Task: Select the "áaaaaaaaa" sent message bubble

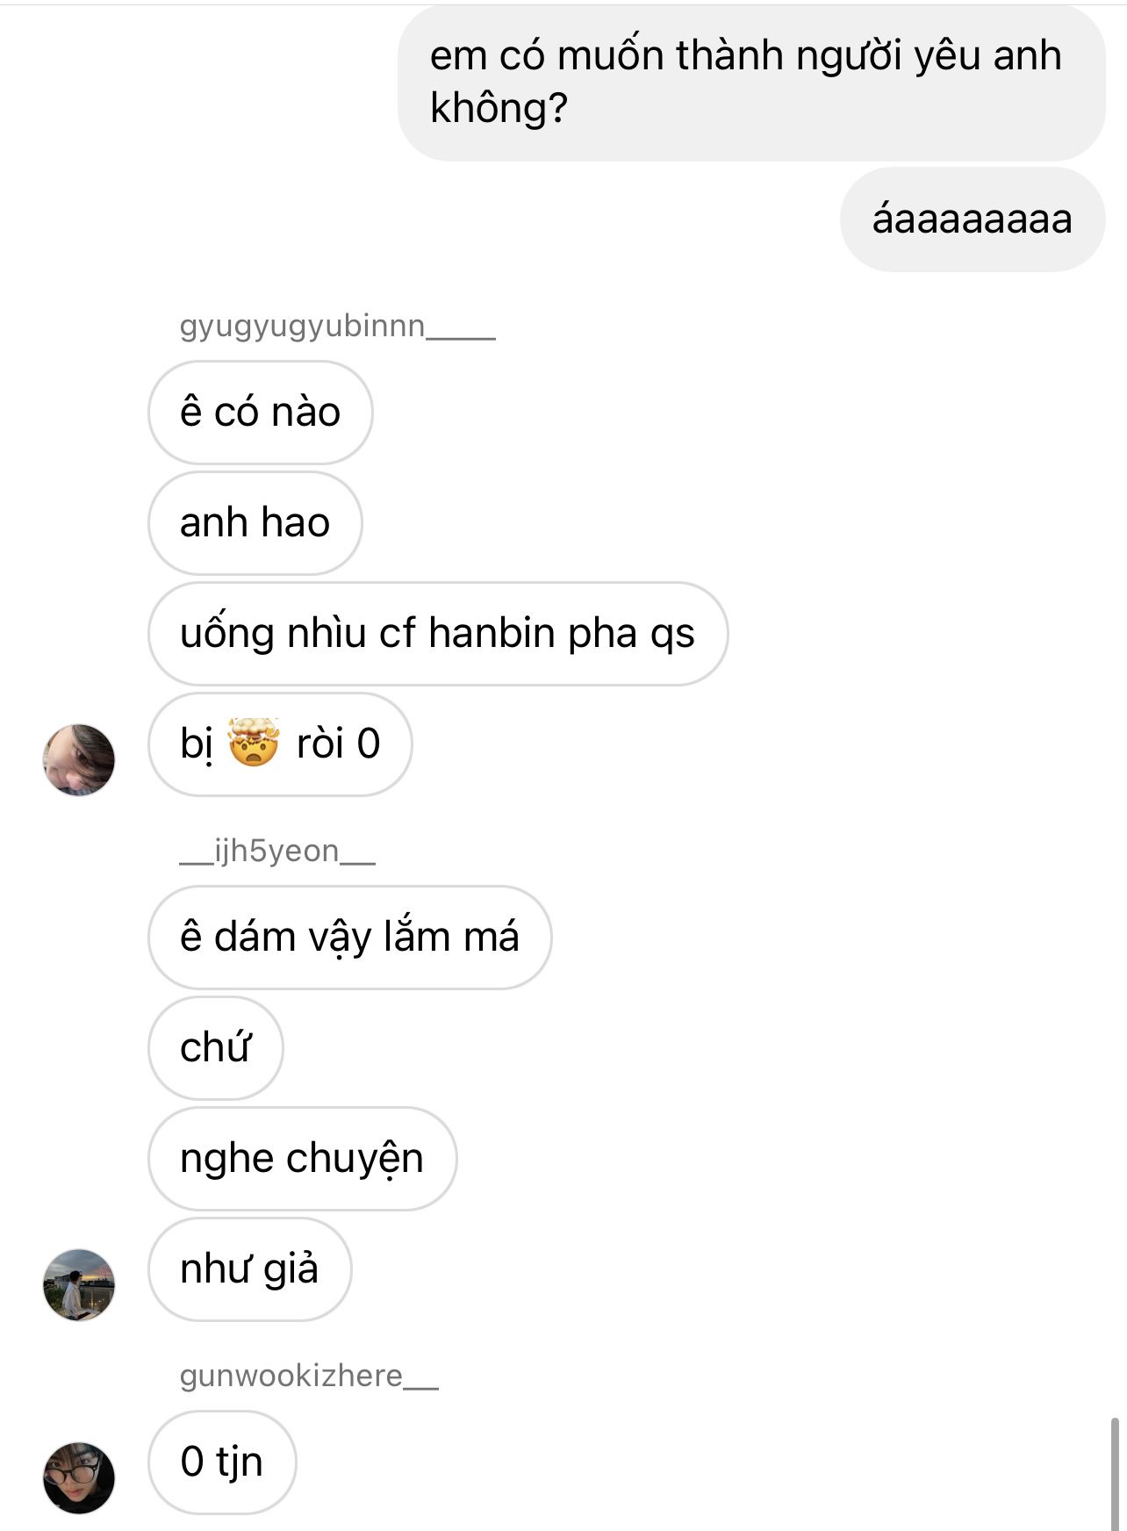Action: click(x=973, y=219)
